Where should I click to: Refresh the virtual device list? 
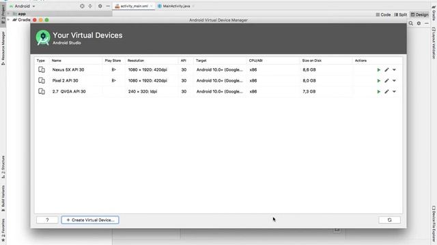[389, 220]
